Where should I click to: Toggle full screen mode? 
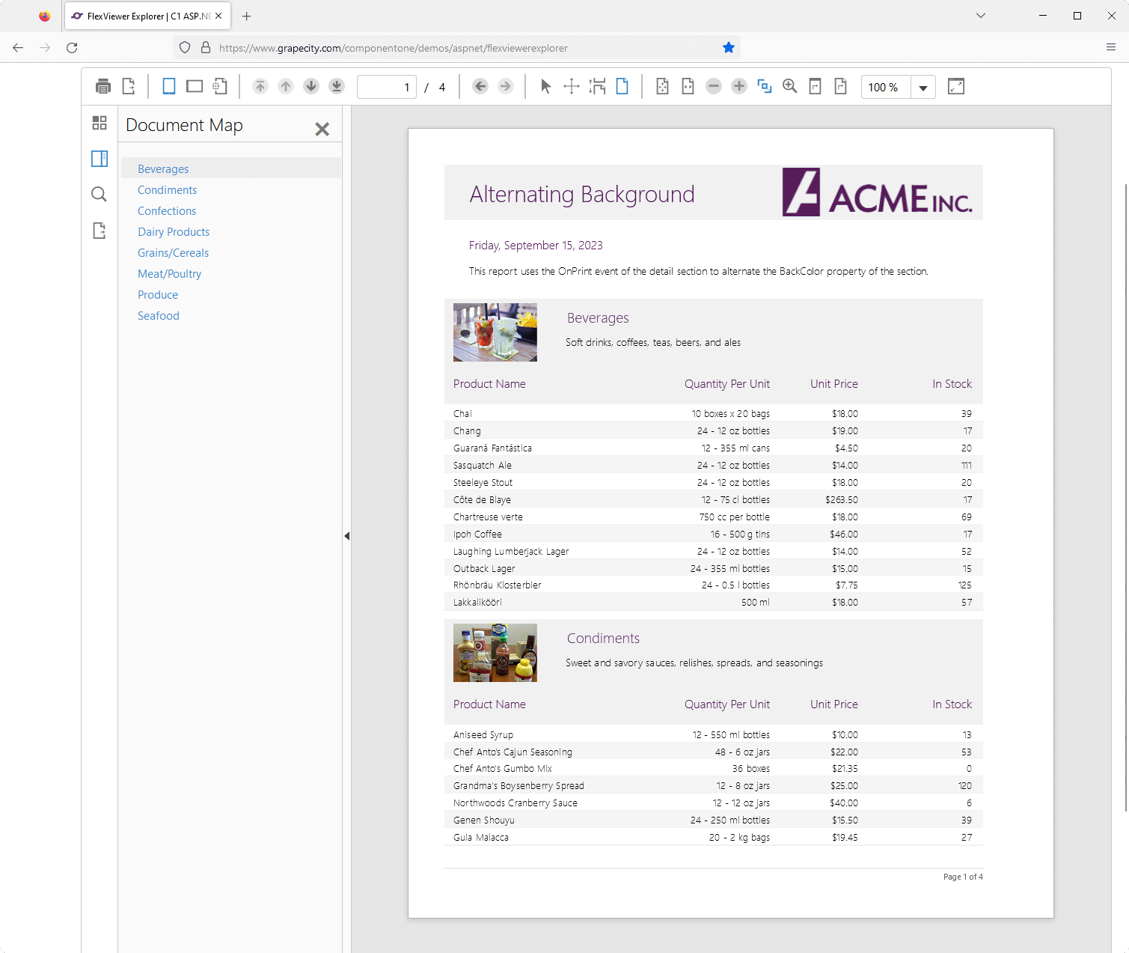[x=955, y=87]
